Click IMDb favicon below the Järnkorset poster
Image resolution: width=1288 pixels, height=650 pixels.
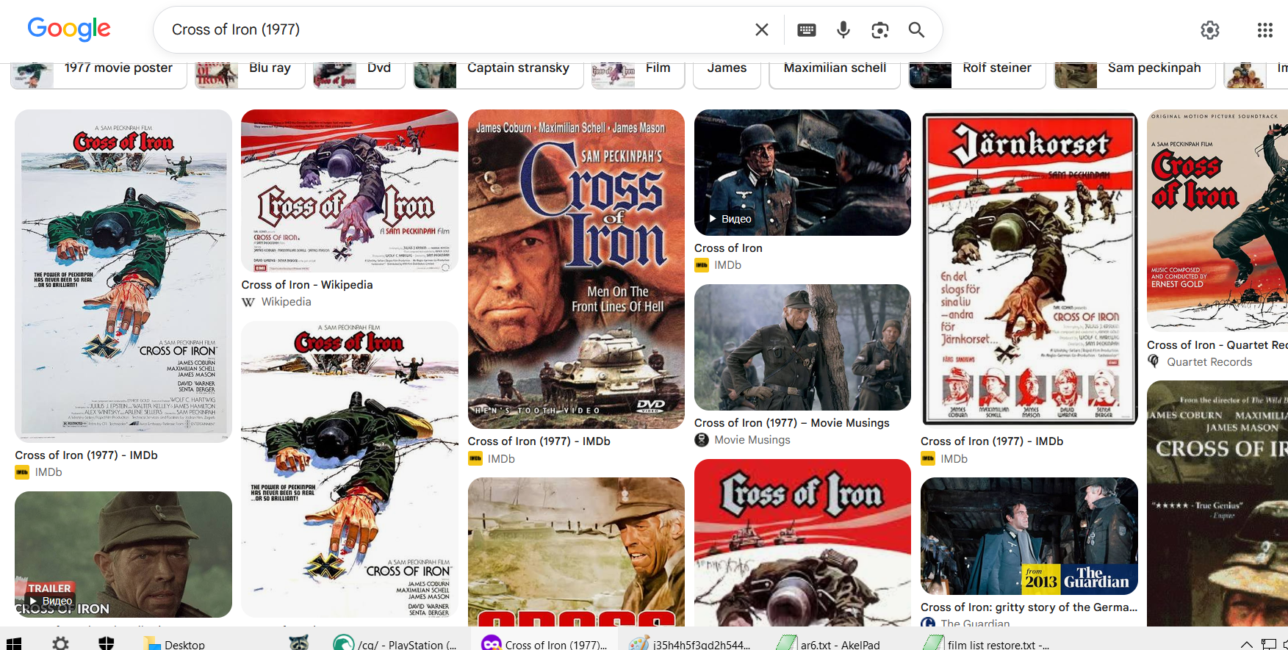pyautogui.click(x=928, y=458)
